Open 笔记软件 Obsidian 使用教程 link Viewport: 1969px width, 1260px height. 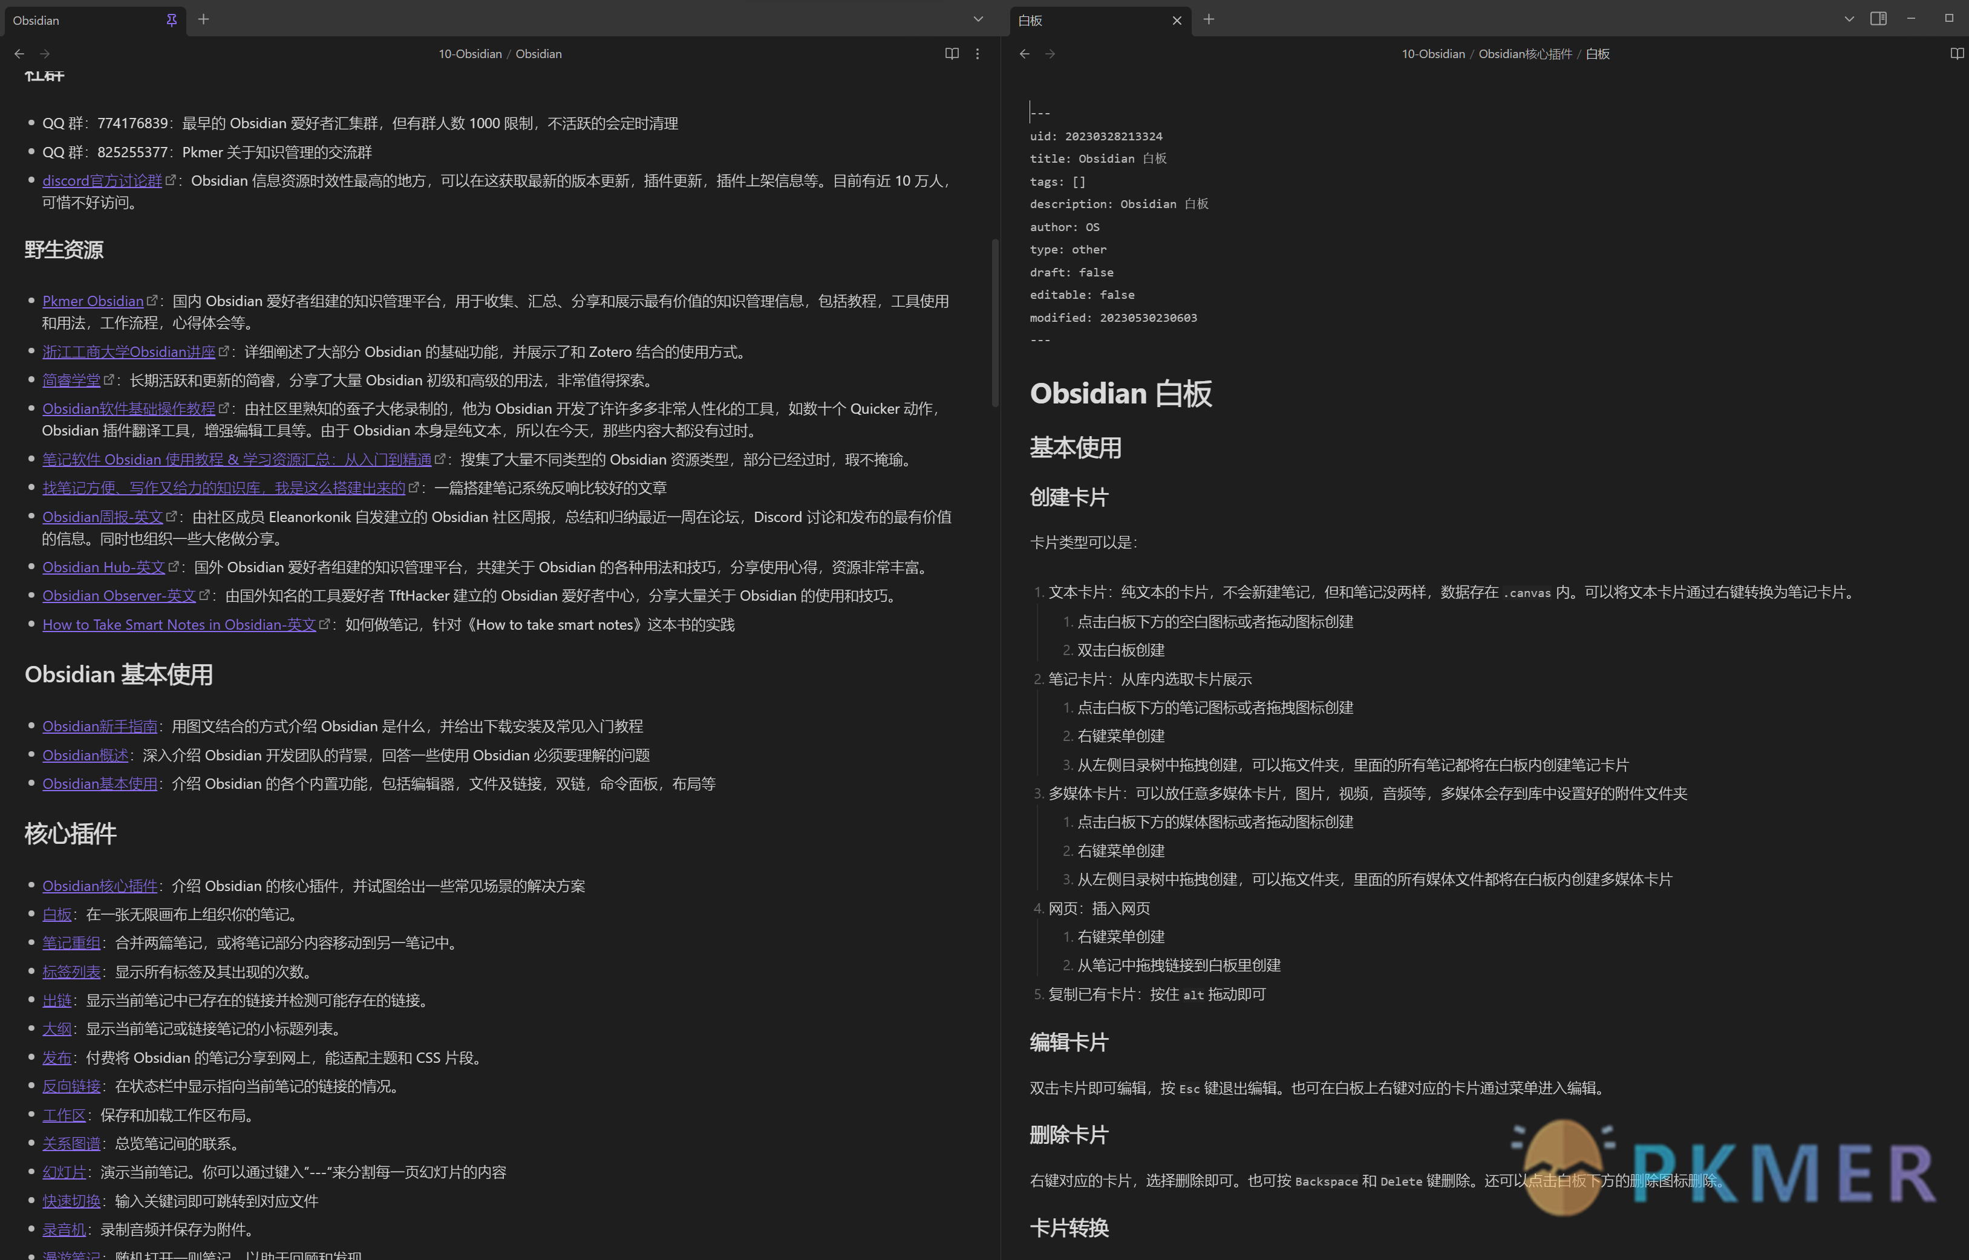pyautogui.click(x=237, y=460)
